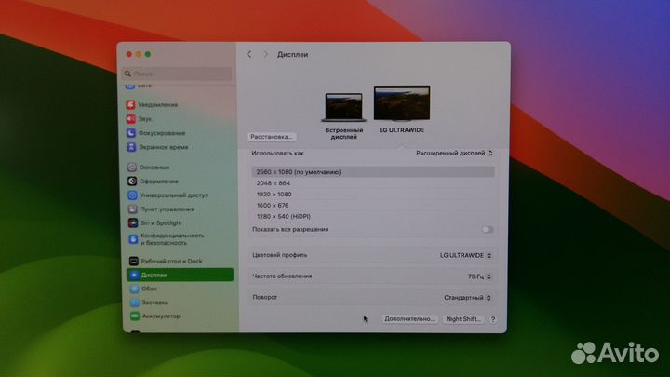Click the Фокусирование moon icon

tap(131, 133)
